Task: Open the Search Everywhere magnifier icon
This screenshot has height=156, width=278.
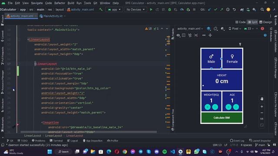Action: coord(262,10)
